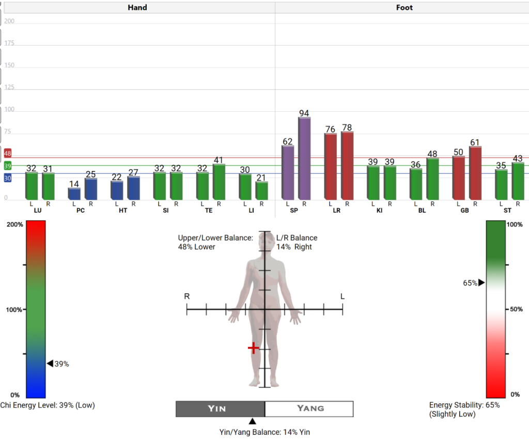The image size is (529, 441).
Task: Click the LU meridian axis label
Action: 38,210
